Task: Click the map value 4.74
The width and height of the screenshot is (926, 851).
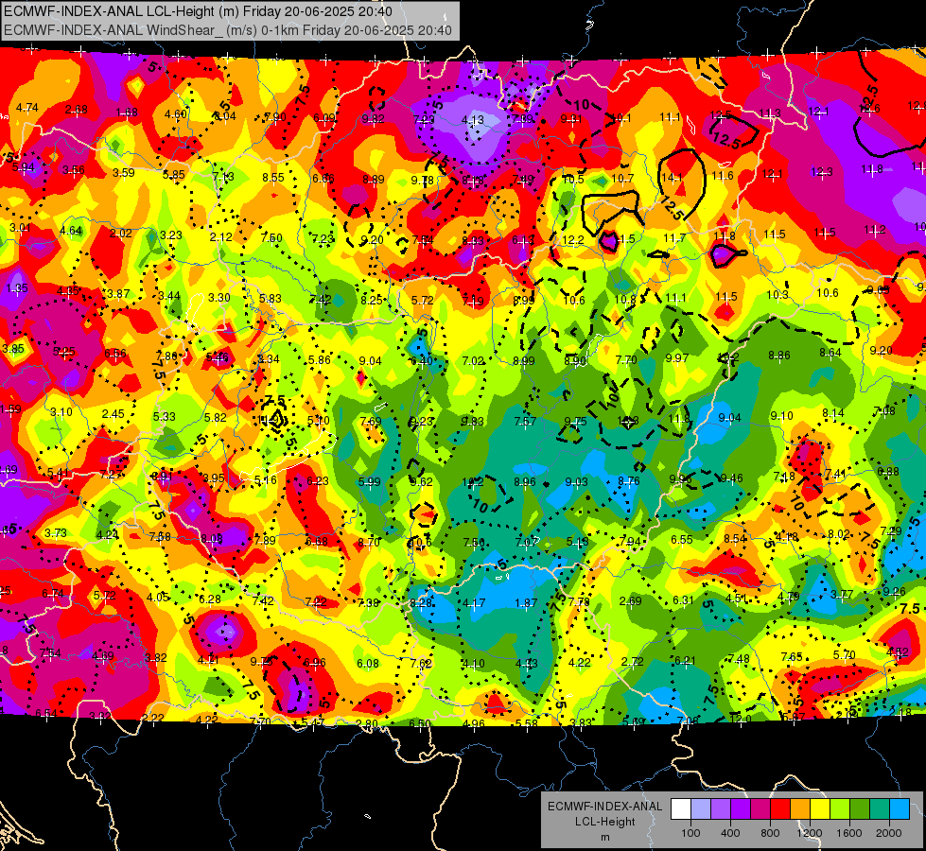Action: (x=27, y=108)
